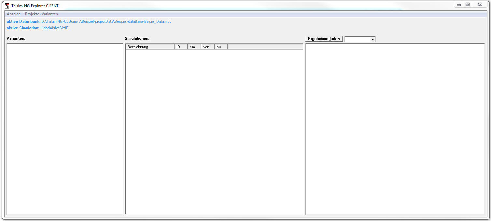The width and height of the screenshot is (491, 221).
Task: Select the truncated sim... column header
Action: (x=194, y=47)
